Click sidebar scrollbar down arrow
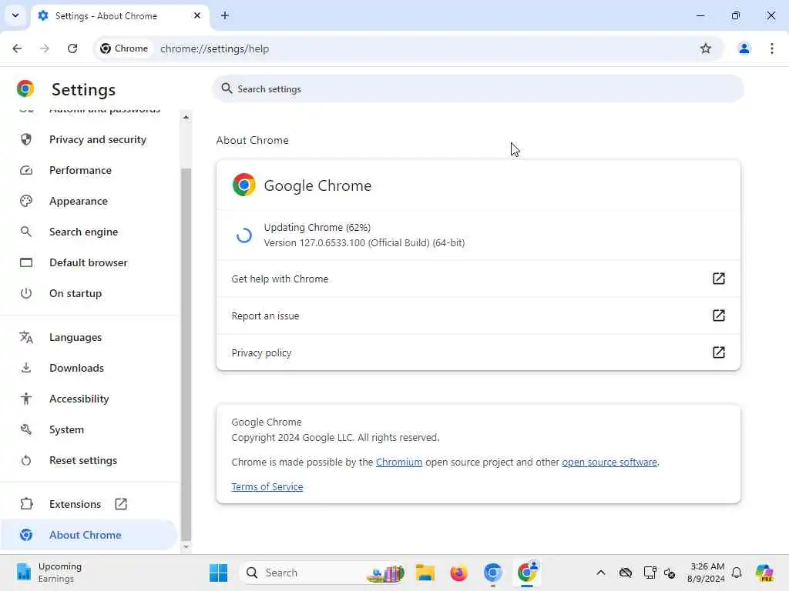This screenshot has height=591, width=789. tap(186, 547)
